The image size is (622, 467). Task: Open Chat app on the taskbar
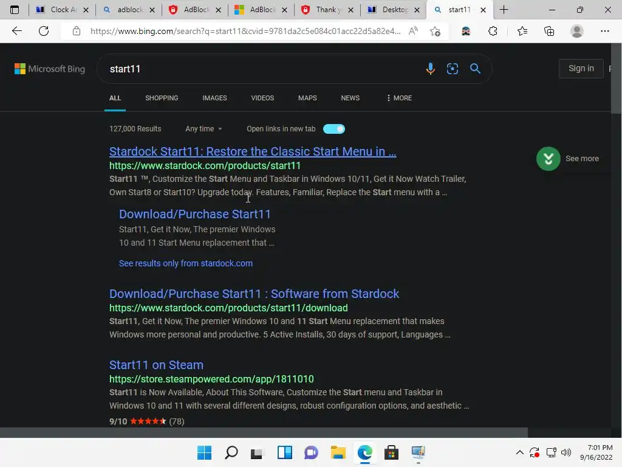[x=311, y=452]
